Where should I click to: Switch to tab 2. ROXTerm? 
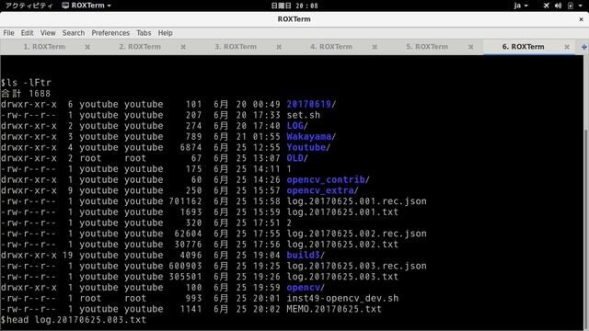tap(140, 47)
